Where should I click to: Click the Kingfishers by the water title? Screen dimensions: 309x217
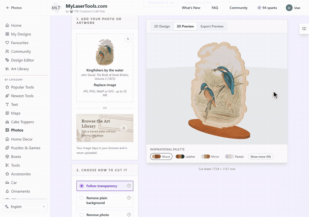(x=105, y=70)
